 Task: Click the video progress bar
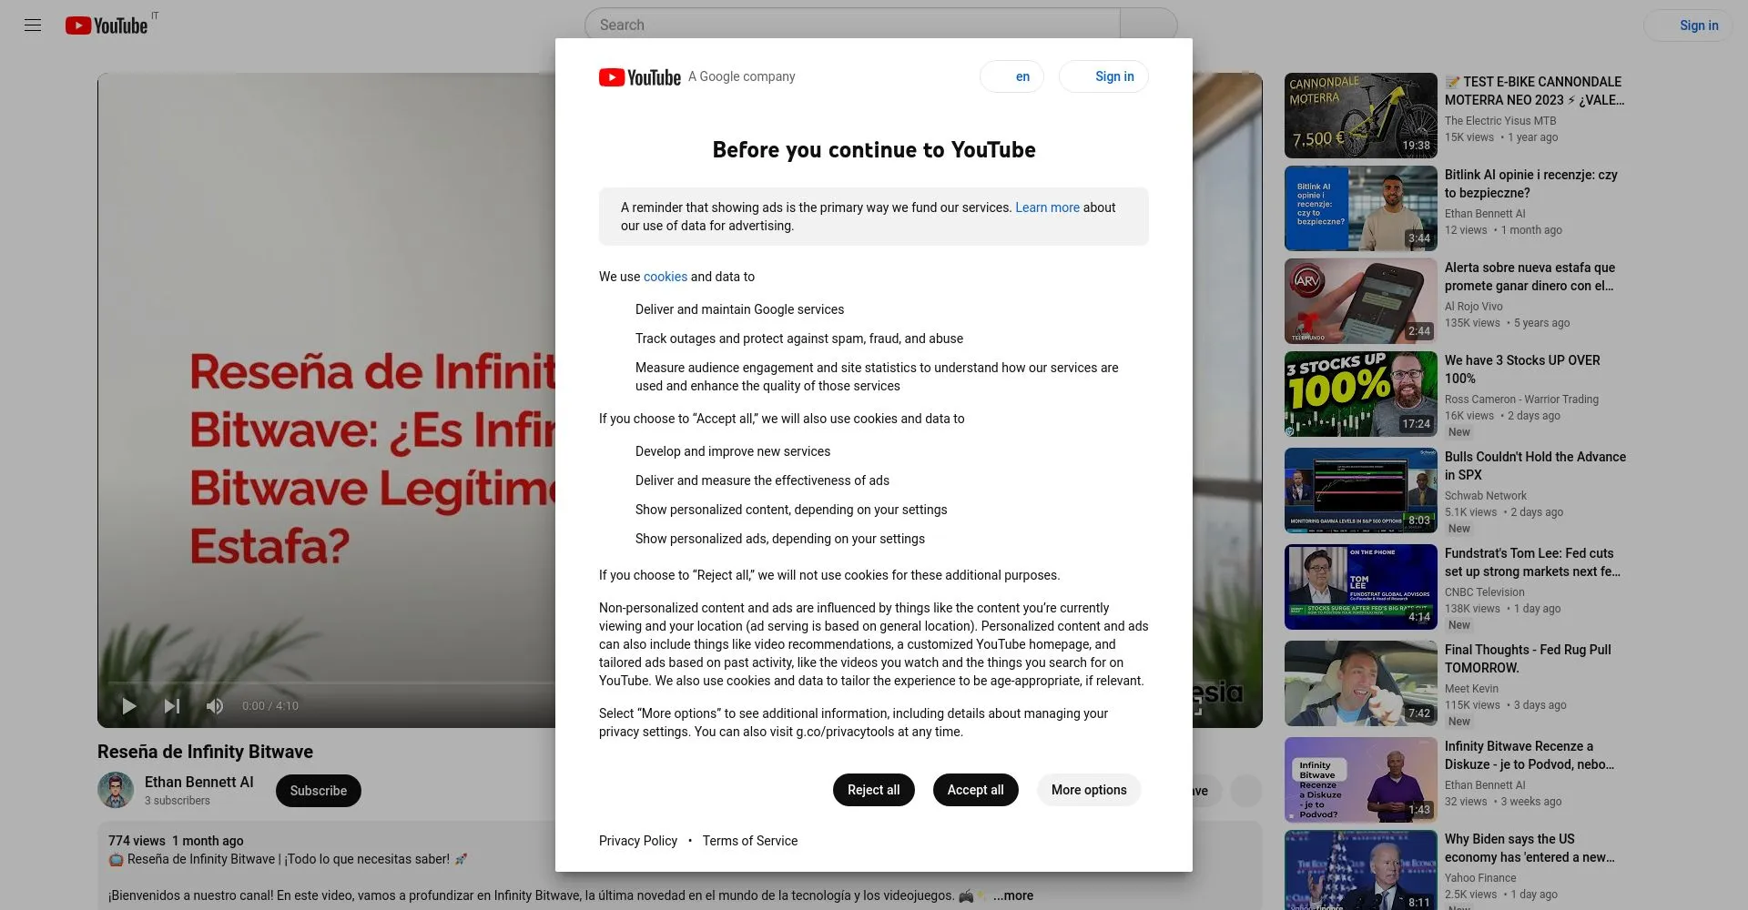[x=331, y=682]
